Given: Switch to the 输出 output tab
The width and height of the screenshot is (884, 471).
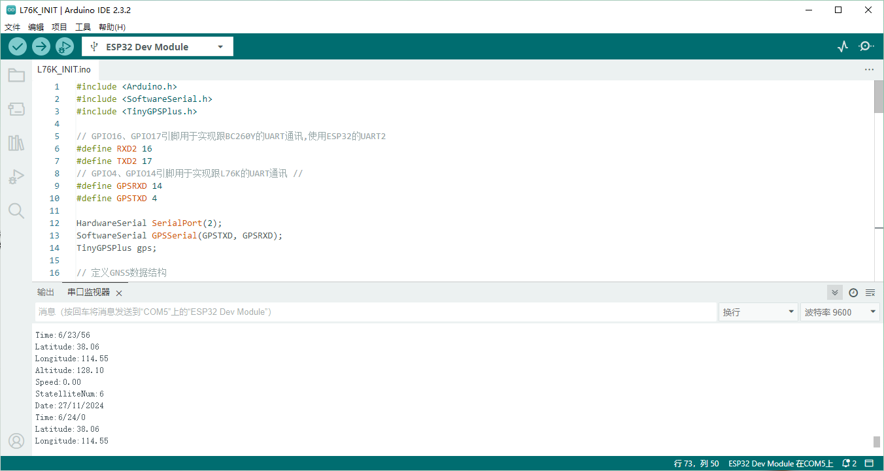Looking at the screenshot, I should click(46, 292).
